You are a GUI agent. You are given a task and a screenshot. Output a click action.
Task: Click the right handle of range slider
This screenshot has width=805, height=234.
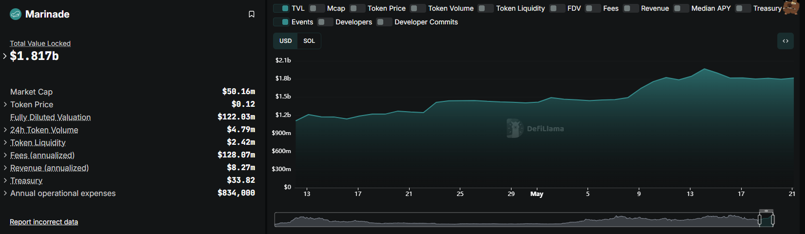click(773, 220)
